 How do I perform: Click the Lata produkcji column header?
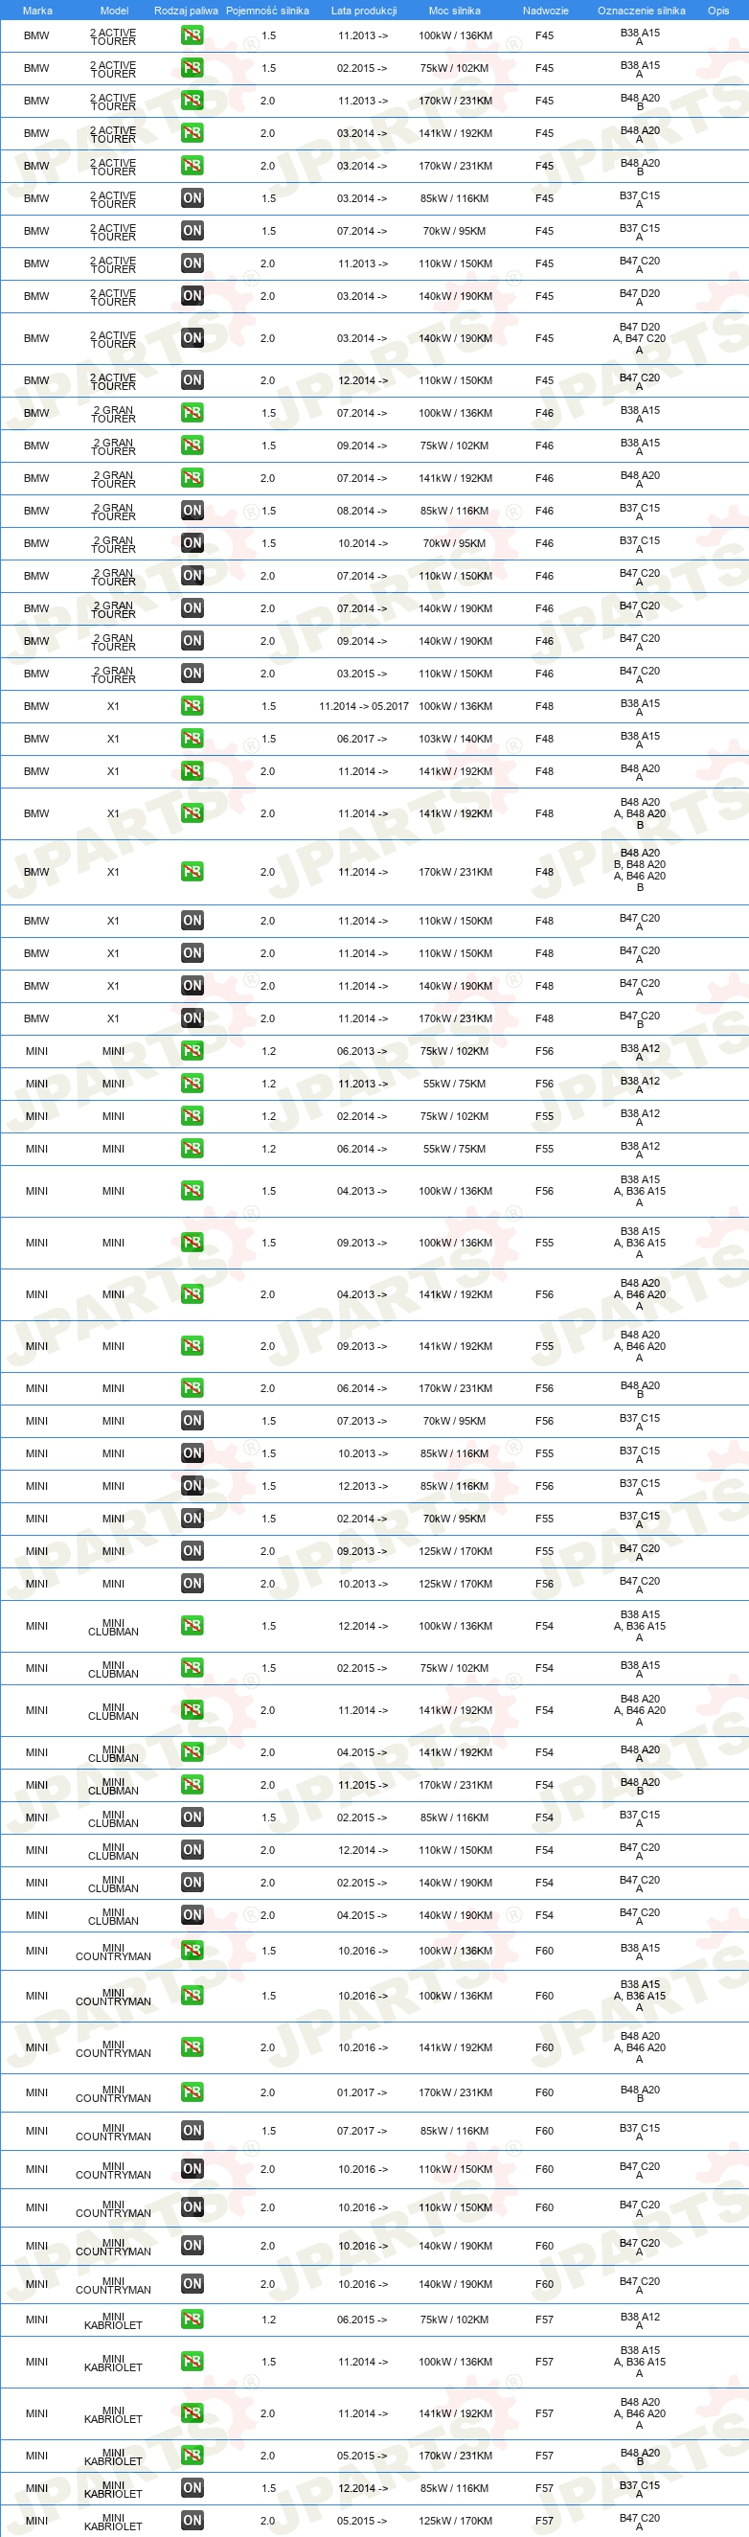[364, 11]
